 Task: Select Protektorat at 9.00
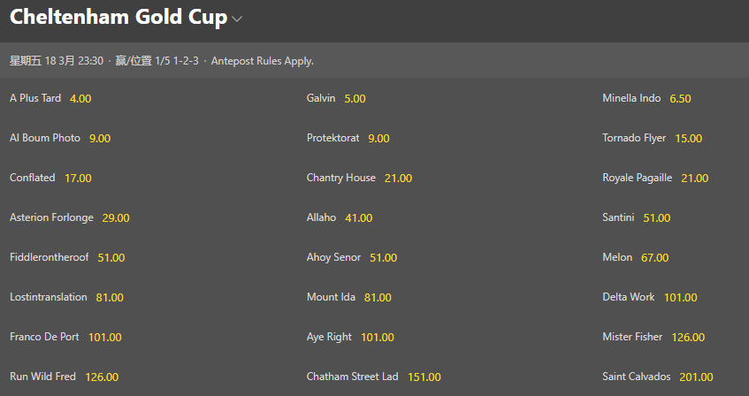click(378, 138)
